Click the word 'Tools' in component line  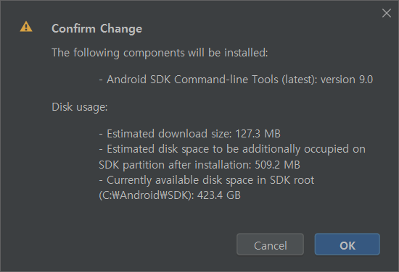[265, 80]
